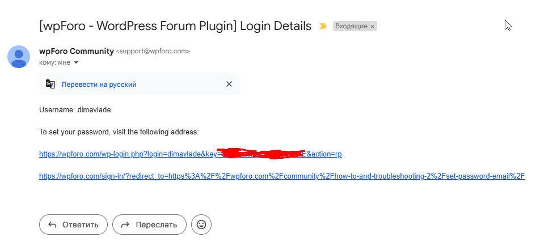The width and height of the screenshot is (553, 241).
Task: Open the wp-login.php password reset link
Action: pyautogui.click(x=190, y=154)
